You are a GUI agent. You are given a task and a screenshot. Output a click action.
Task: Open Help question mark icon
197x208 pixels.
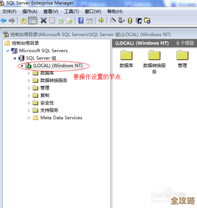pyautogui.click(x=81, y=21)
